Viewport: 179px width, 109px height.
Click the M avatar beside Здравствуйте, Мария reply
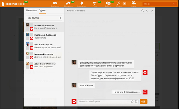[x=145, y=72]
